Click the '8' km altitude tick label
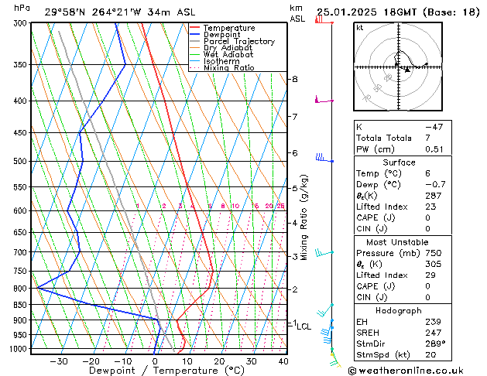The image size is (487, 376). pyautogui.click(x=295, y=79)
